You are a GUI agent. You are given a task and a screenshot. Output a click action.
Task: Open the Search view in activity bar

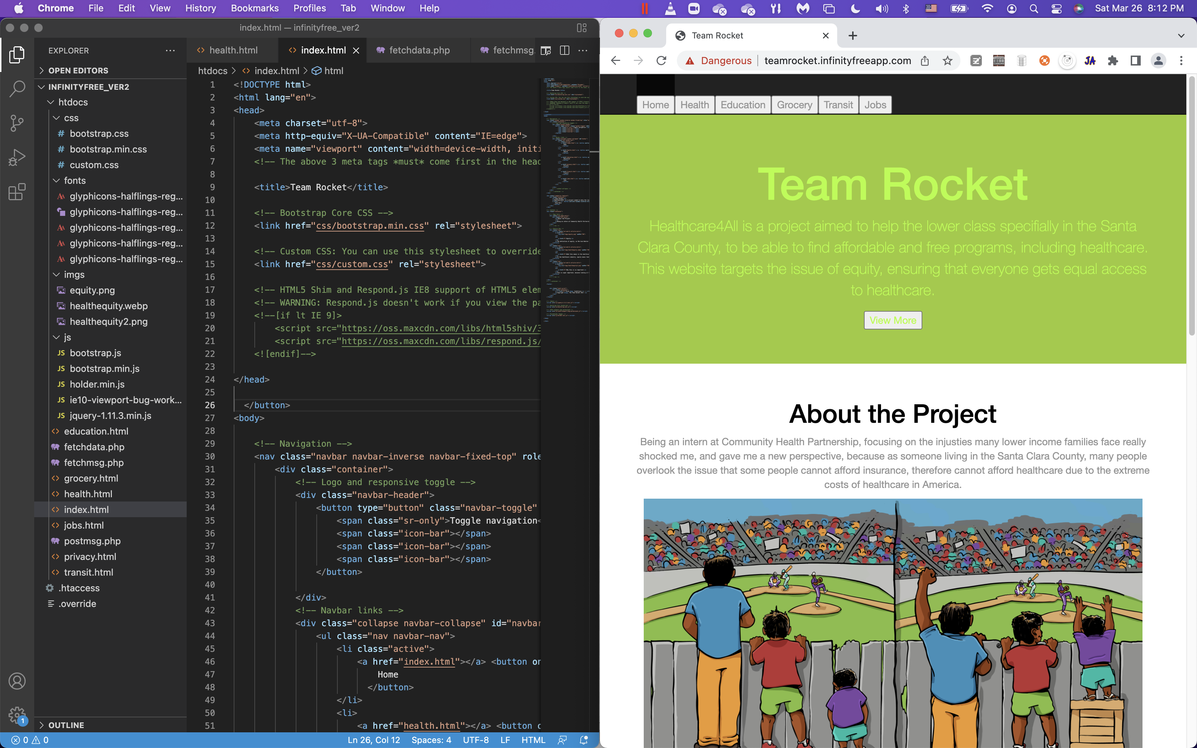17,89
